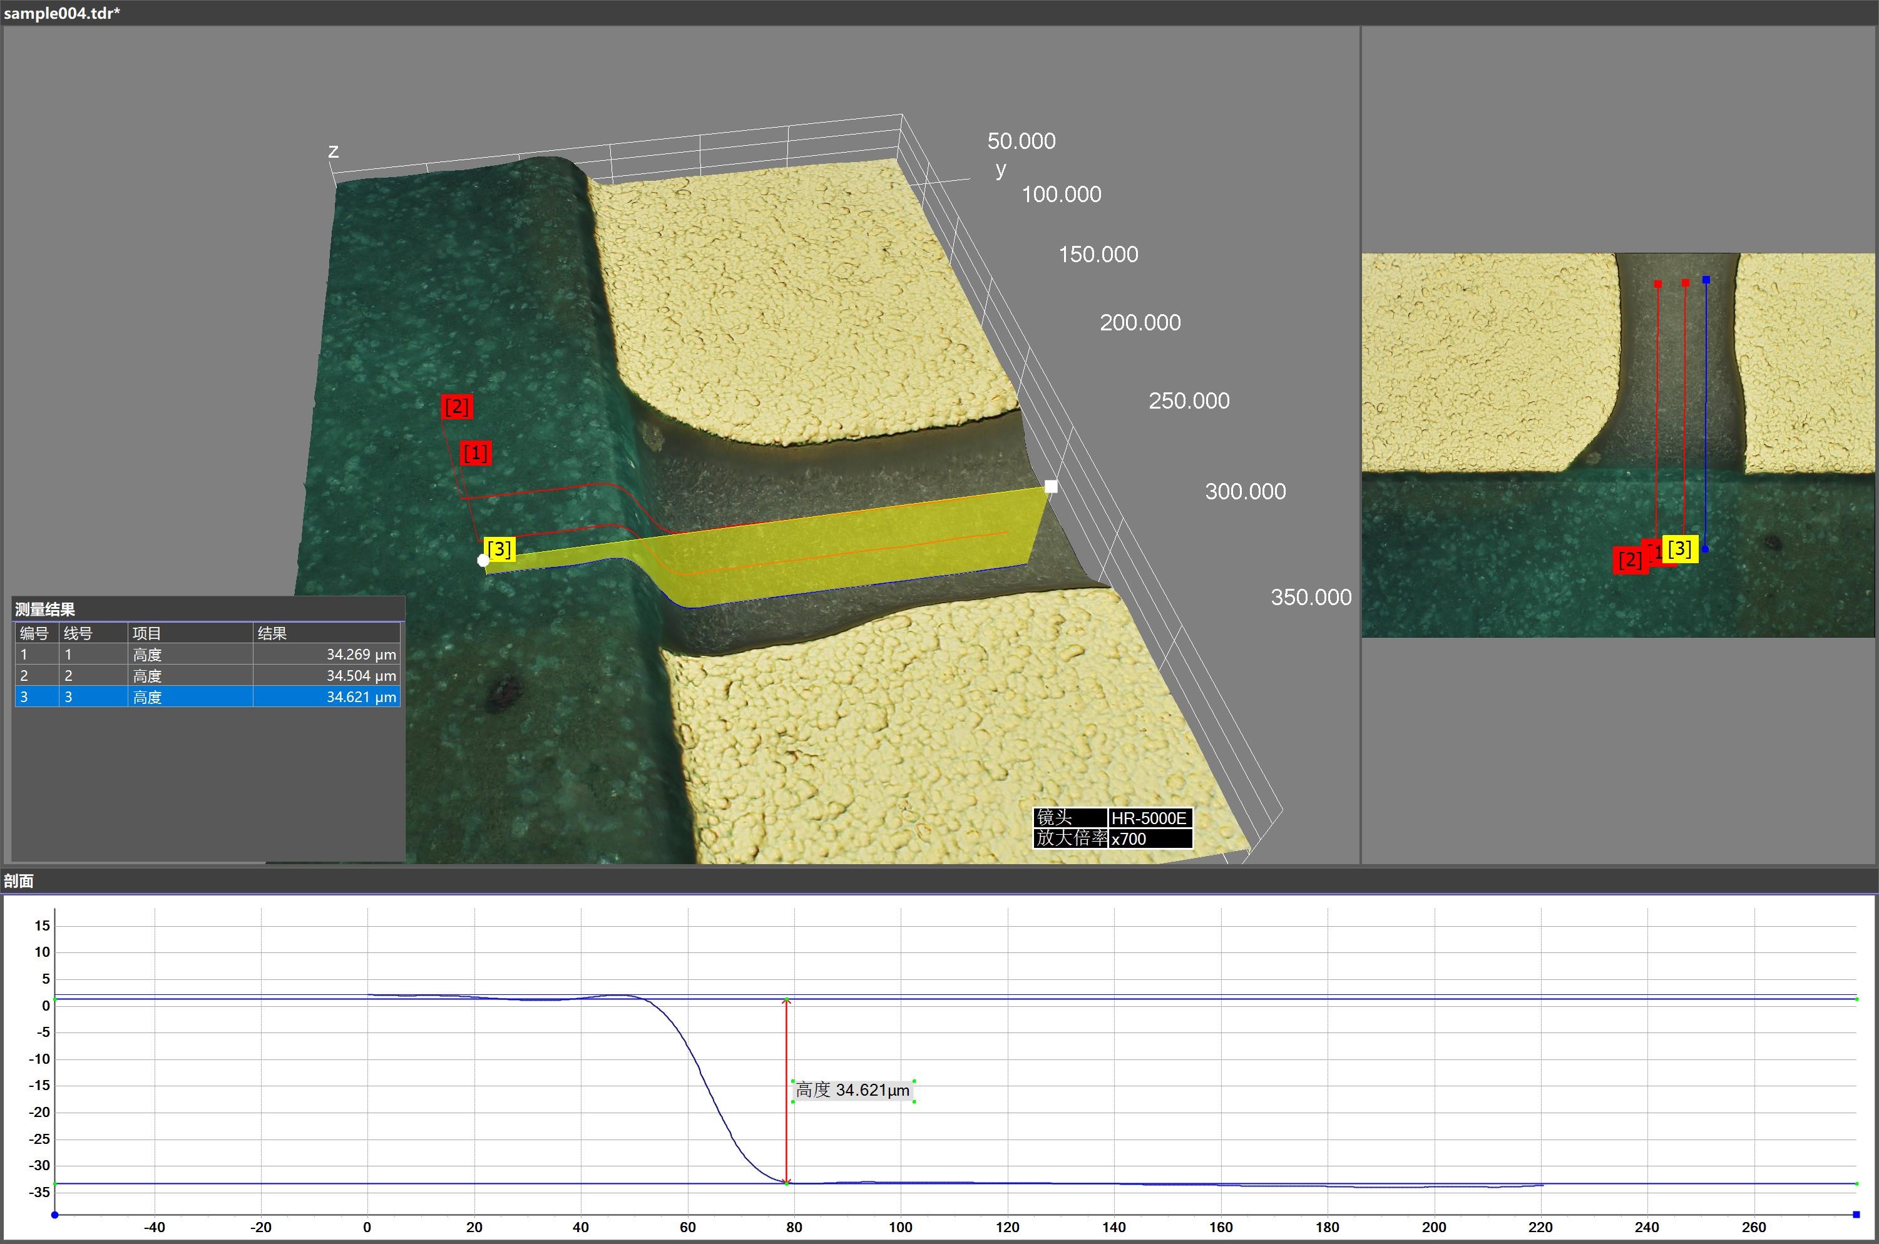Click the 线号 column header
The image size is (1879, 1244).
[x=78, y=633]
